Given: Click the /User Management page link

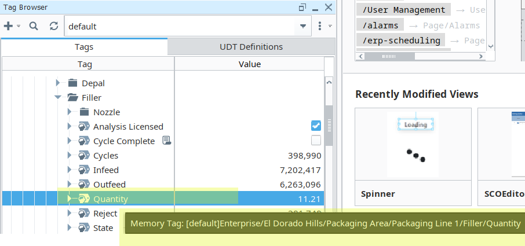Looking at the screenshot, I should [404, 10].
